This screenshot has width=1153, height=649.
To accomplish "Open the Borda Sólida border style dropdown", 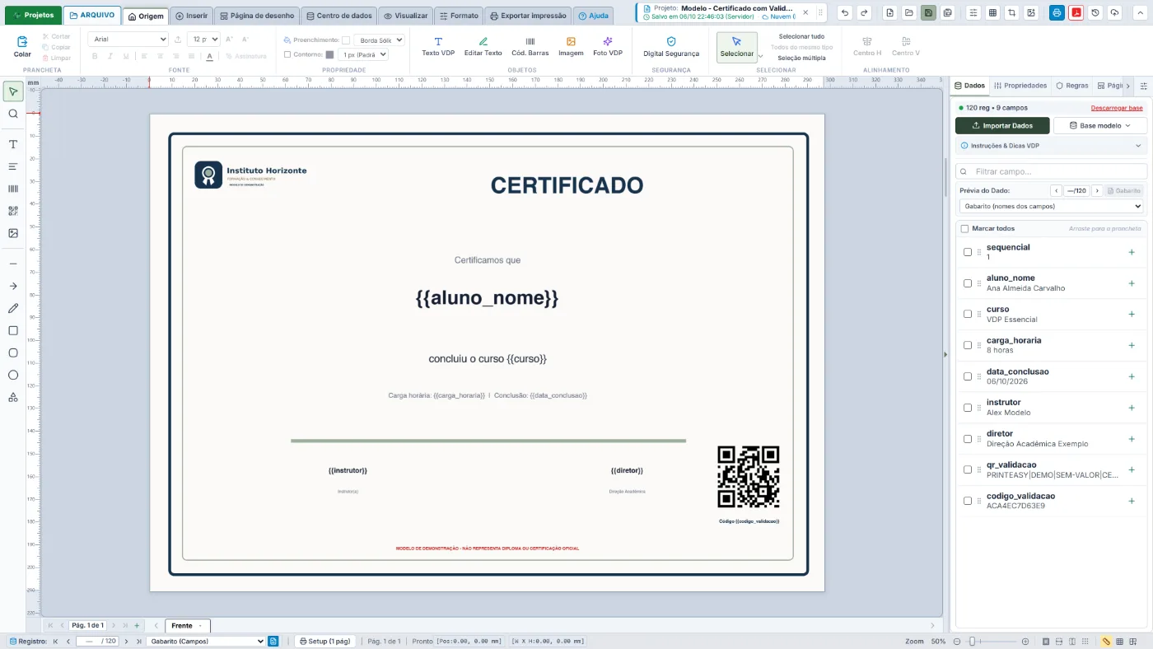I will (x=379, y=40).
